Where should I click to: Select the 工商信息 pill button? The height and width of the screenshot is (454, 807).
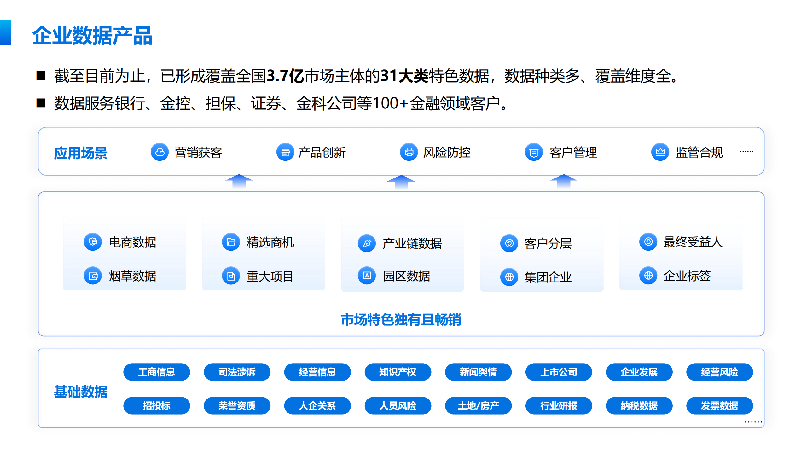click(156, 372)
